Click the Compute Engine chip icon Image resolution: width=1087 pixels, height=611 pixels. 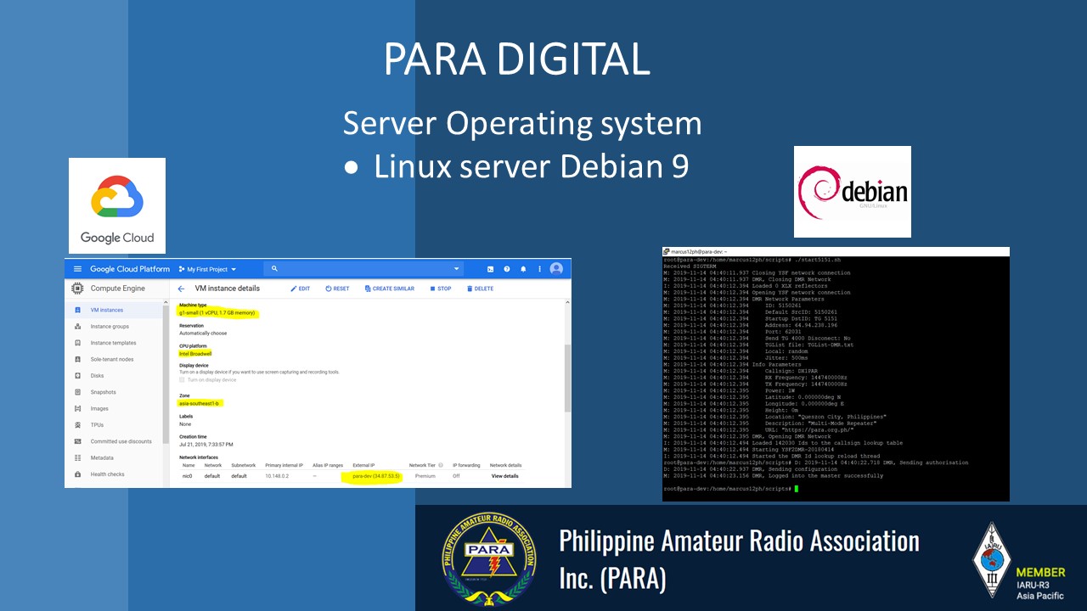[x=78, y=289]
